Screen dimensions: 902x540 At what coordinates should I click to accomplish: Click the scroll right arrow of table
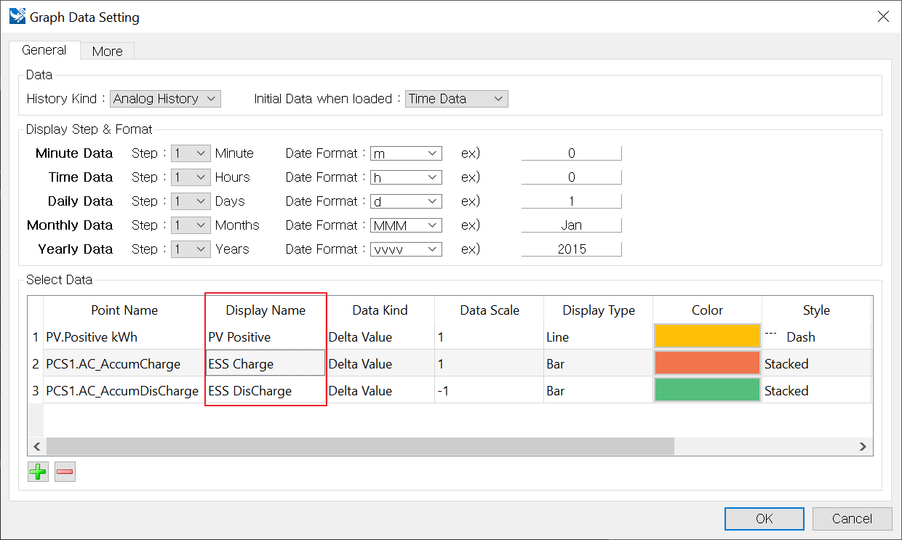click(x=863, y=446)
